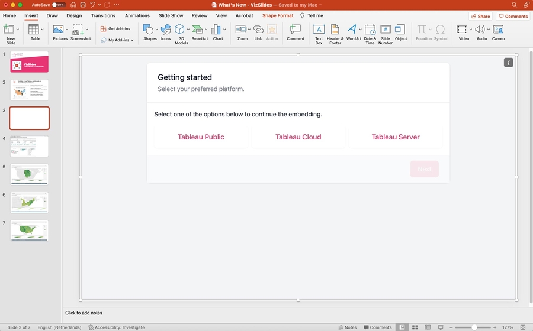This screenshot has width=533, height=331.
Task: Add a new Comment from ribbon
Action: (296, 31)
